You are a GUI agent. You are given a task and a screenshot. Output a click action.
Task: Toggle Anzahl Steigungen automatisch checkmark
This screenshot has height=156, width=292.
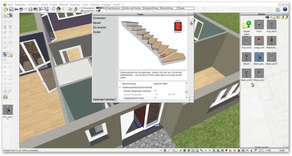click(x=155, y=91)
